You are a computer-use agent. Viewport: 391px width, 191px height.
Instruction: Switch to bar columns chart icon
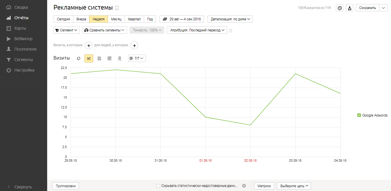tap(109, 58)
